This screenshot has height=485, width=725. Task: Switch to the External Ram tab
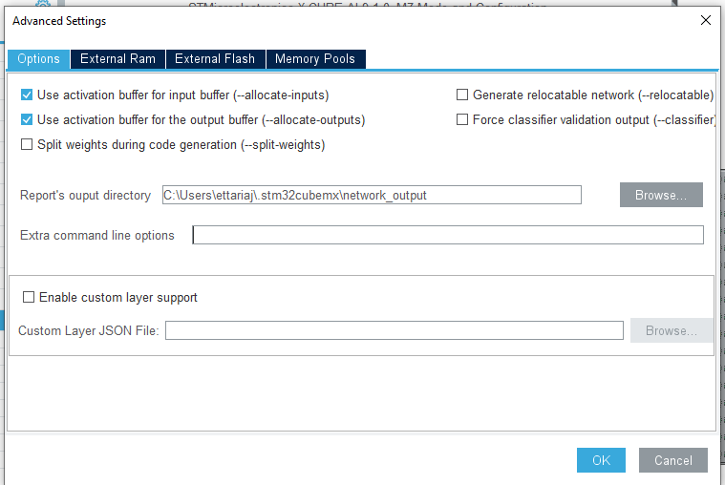point(117,59)
